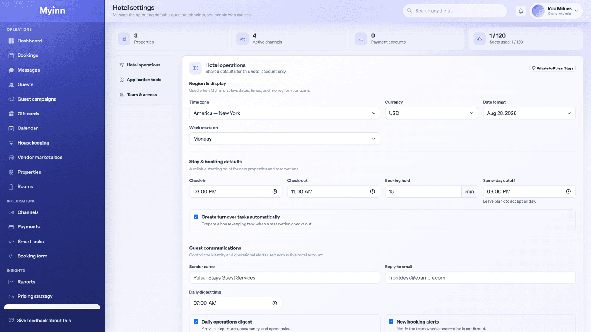Click Give feedback about this
This screenshot has width=591, height=332.
pos(44,321)
